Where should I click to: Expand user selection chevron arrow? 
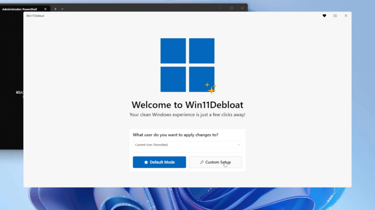pyautogui.click(x=239, y=145)
